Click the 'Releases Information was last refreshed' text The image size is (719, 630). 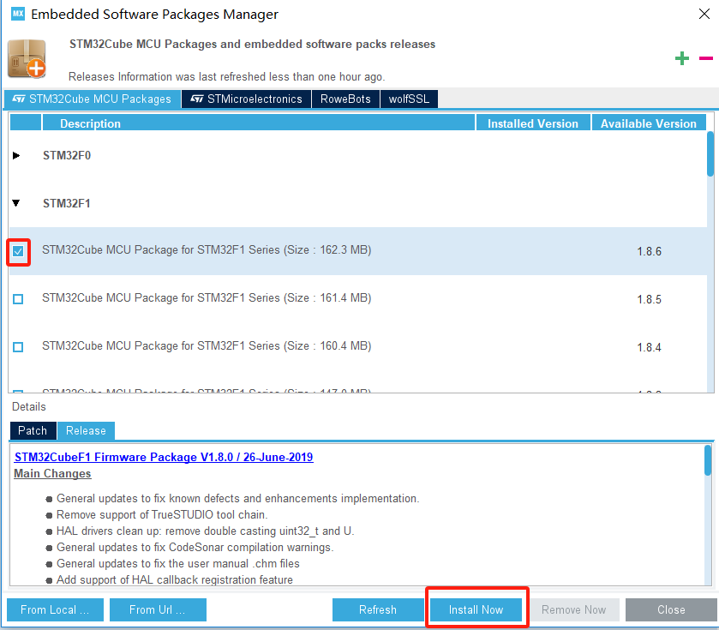coord(226,76)
